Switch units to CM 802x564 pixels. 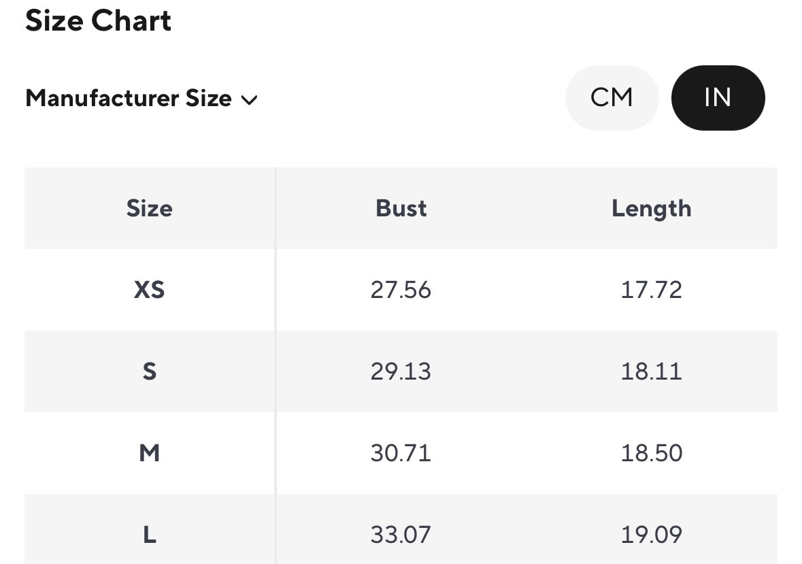point(612,98)
